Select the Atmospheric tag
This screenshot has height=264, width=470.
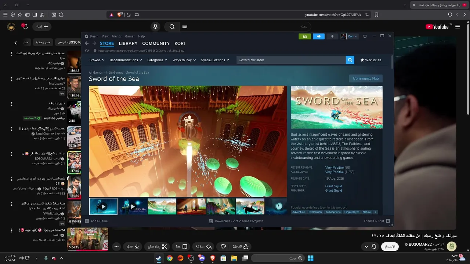(333, 212)
